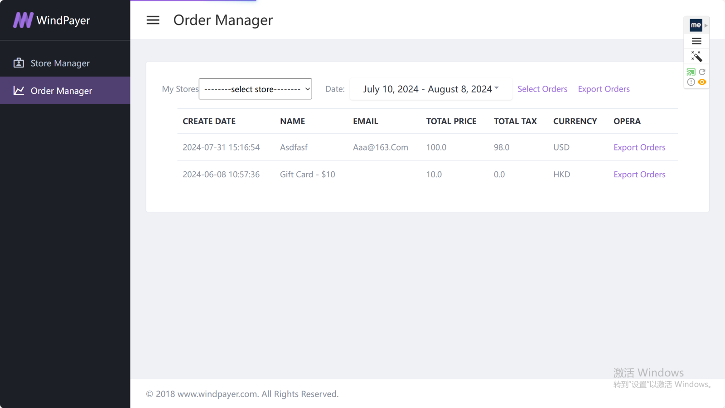Export Orders for the Asdfasf row
Viewport: 725px width, 408px height.
[x=639, y=147]
